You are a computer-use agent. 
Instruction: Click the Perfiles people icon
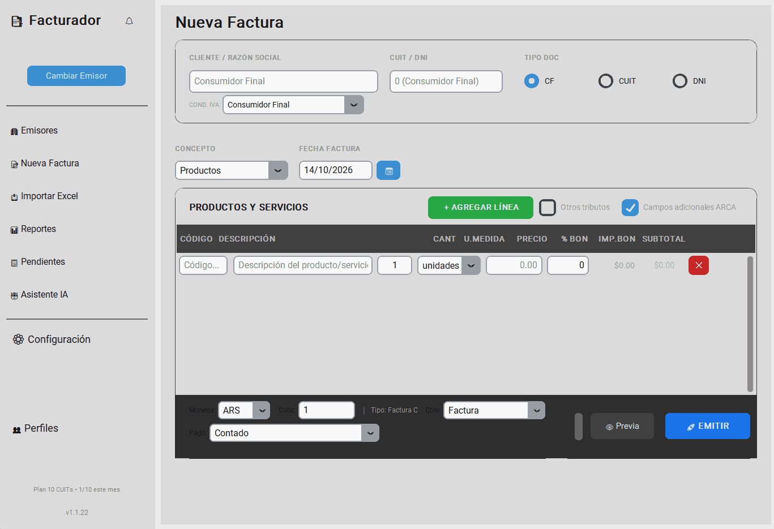16,429
